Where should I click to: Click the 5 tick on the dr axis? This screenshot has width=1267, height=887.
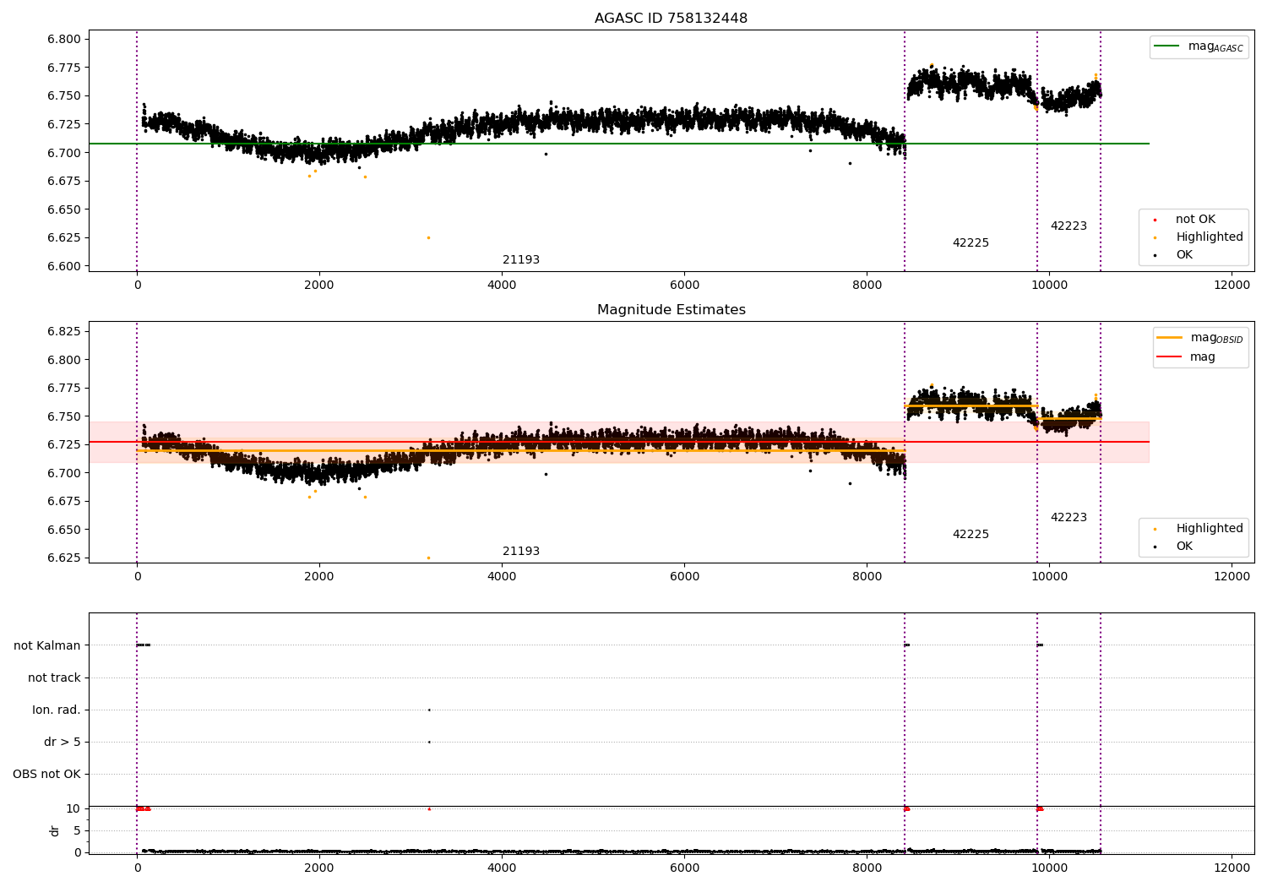77,830
